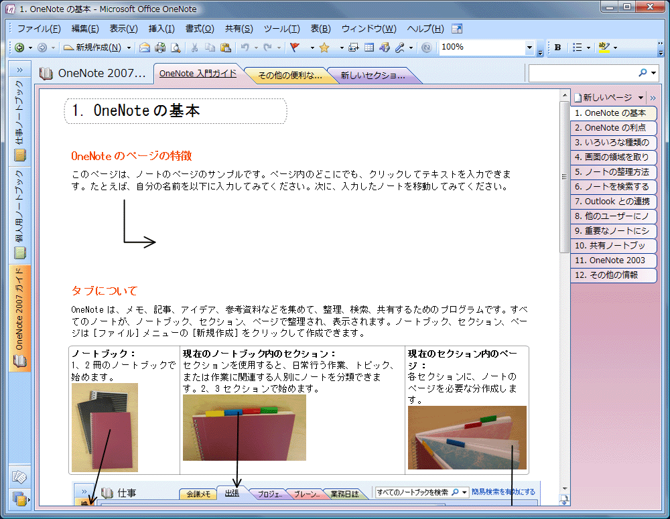The image size is (670, 519).
Task: Open the highlight color dropdown arrow
Action: pos(615,48)
